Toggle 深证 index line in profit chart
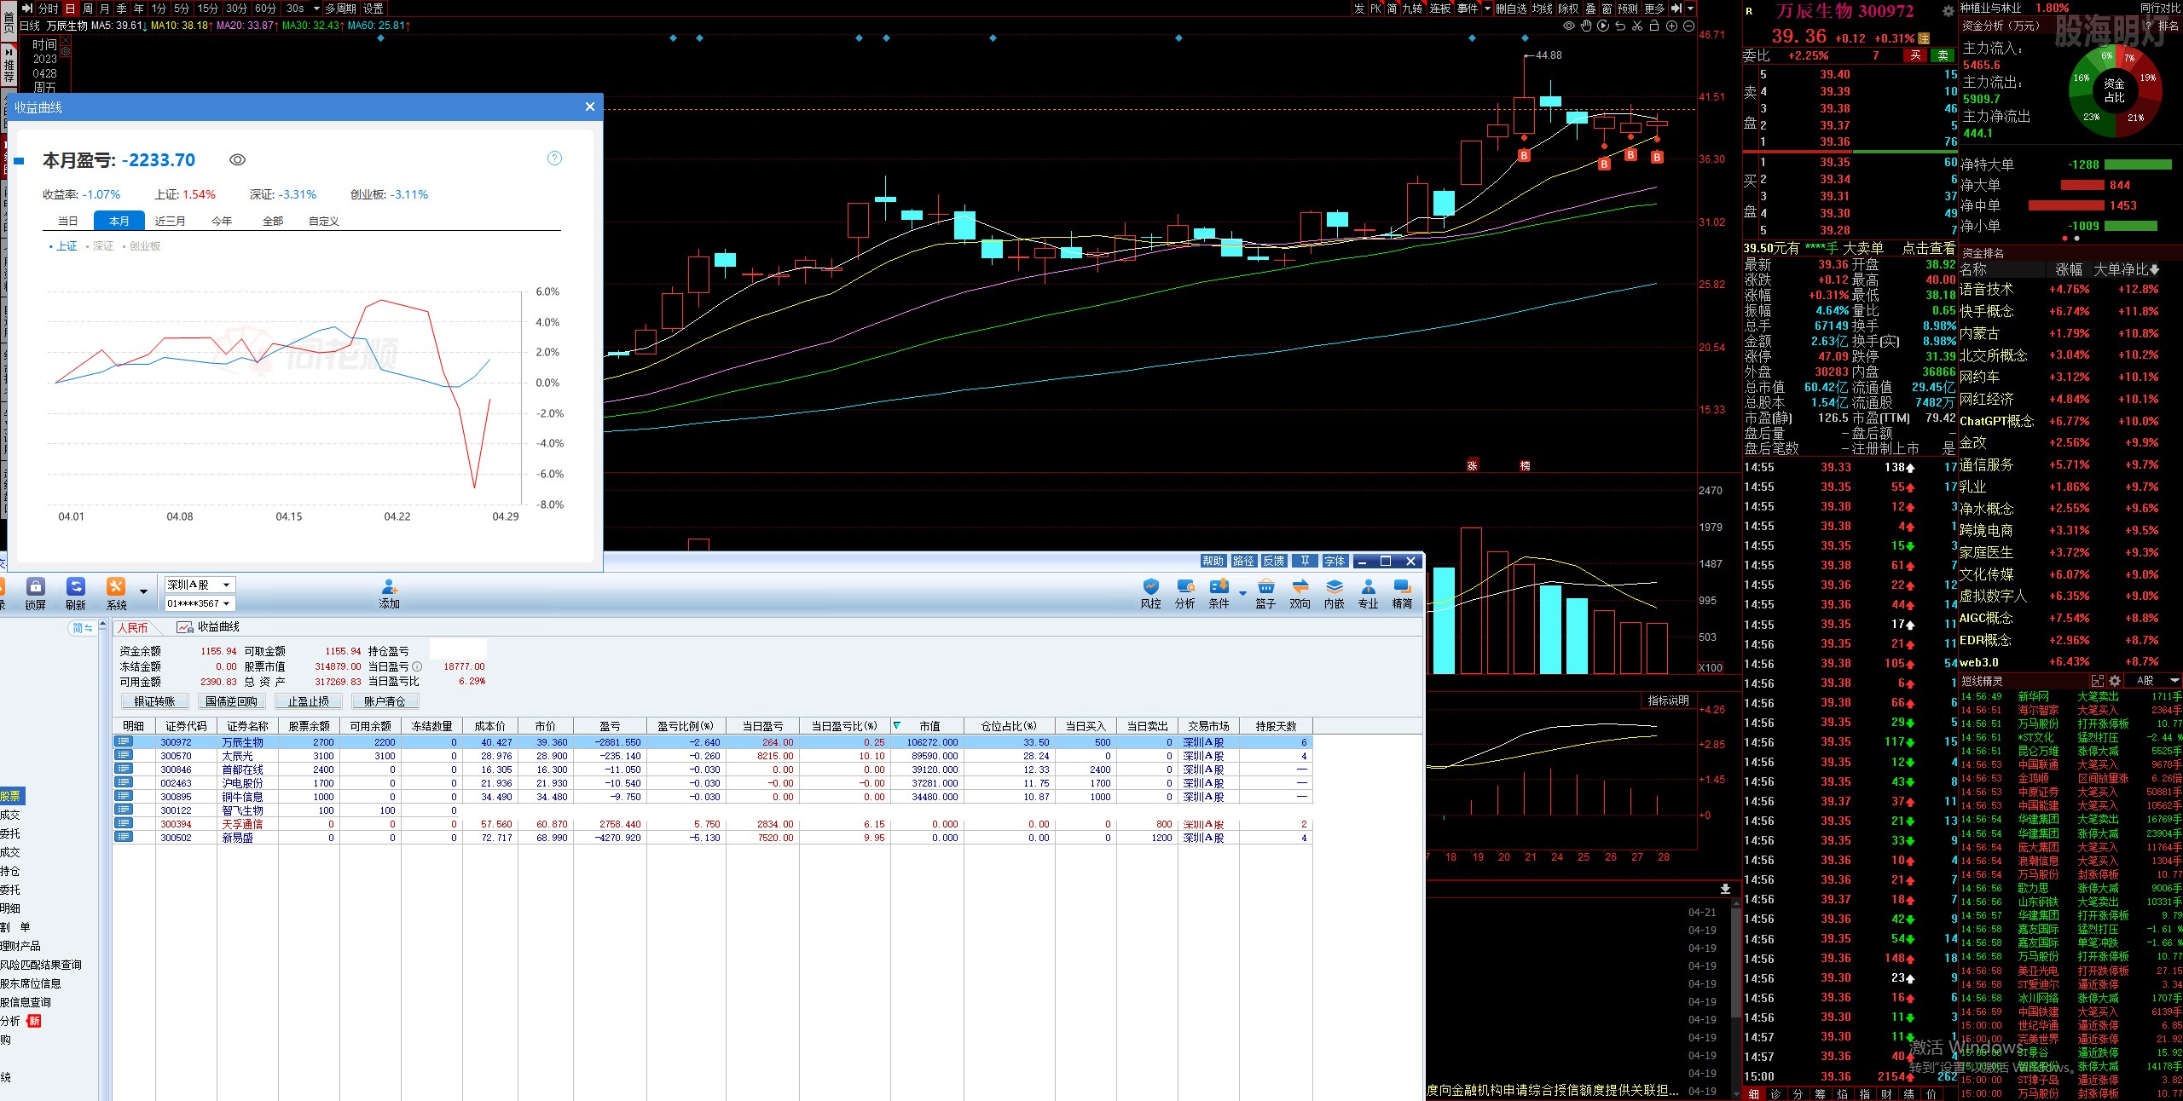 point(100,246)
